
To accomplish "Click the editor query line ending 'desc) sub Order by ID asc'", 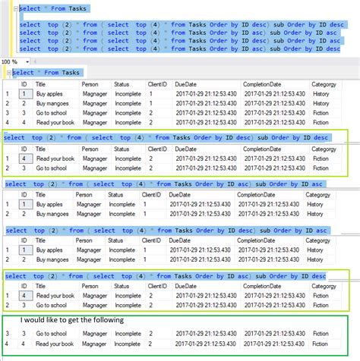I will pyautogui.click(x=180, y=41).
